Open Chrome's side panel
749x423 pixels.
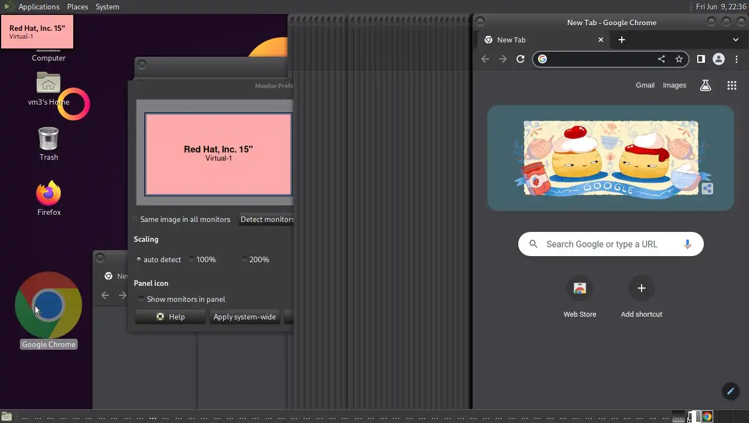[x=701, y=59]
